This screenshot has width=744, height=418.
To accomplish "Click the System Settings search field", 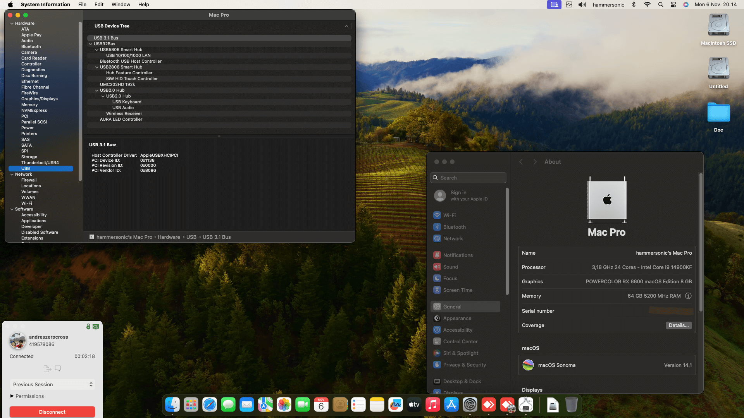I will 468,178.
